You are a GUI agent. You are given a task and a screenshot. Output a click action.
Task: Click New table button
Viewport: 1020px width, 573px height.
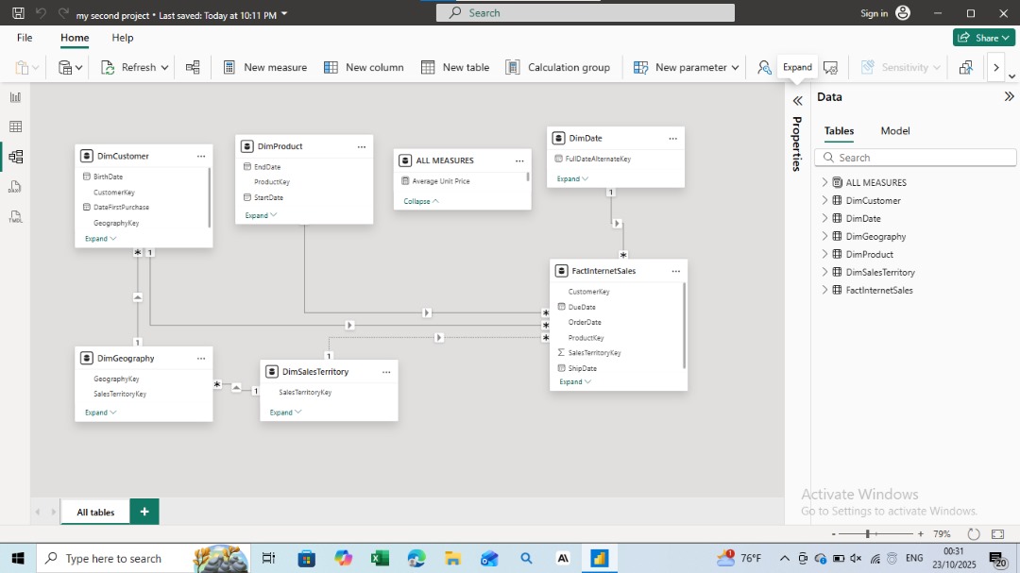pyautogui.click(x=455, y=68)
